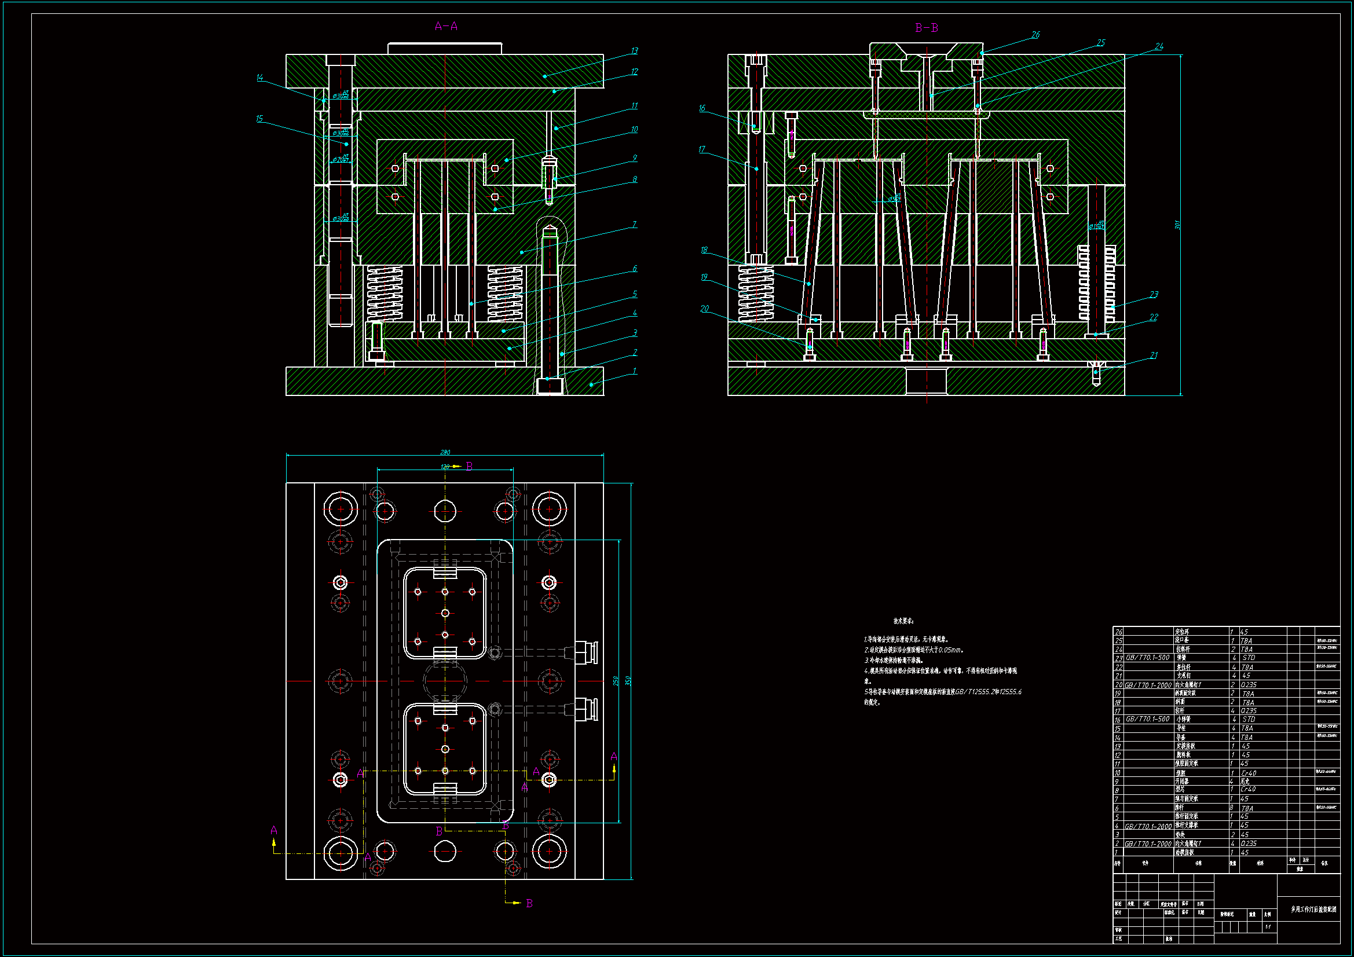Select part balloon number 16 in section B-B
This screenshot has height=957, width=1354.
(x=702, y=108)
